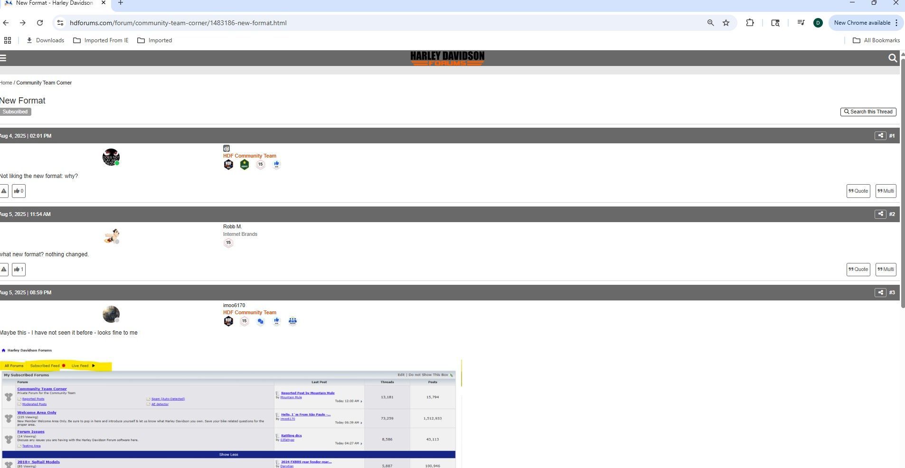Expand the Imported From IE bookmarks folder
Screen dimensions: 905x468
101,40
